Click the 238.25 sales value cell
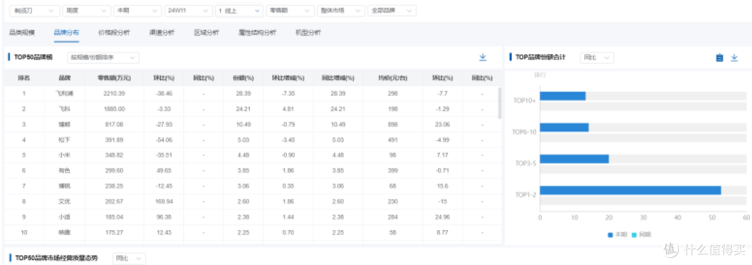Image resolution: width=752 pixels, height=265 pixels. point(114,186)
